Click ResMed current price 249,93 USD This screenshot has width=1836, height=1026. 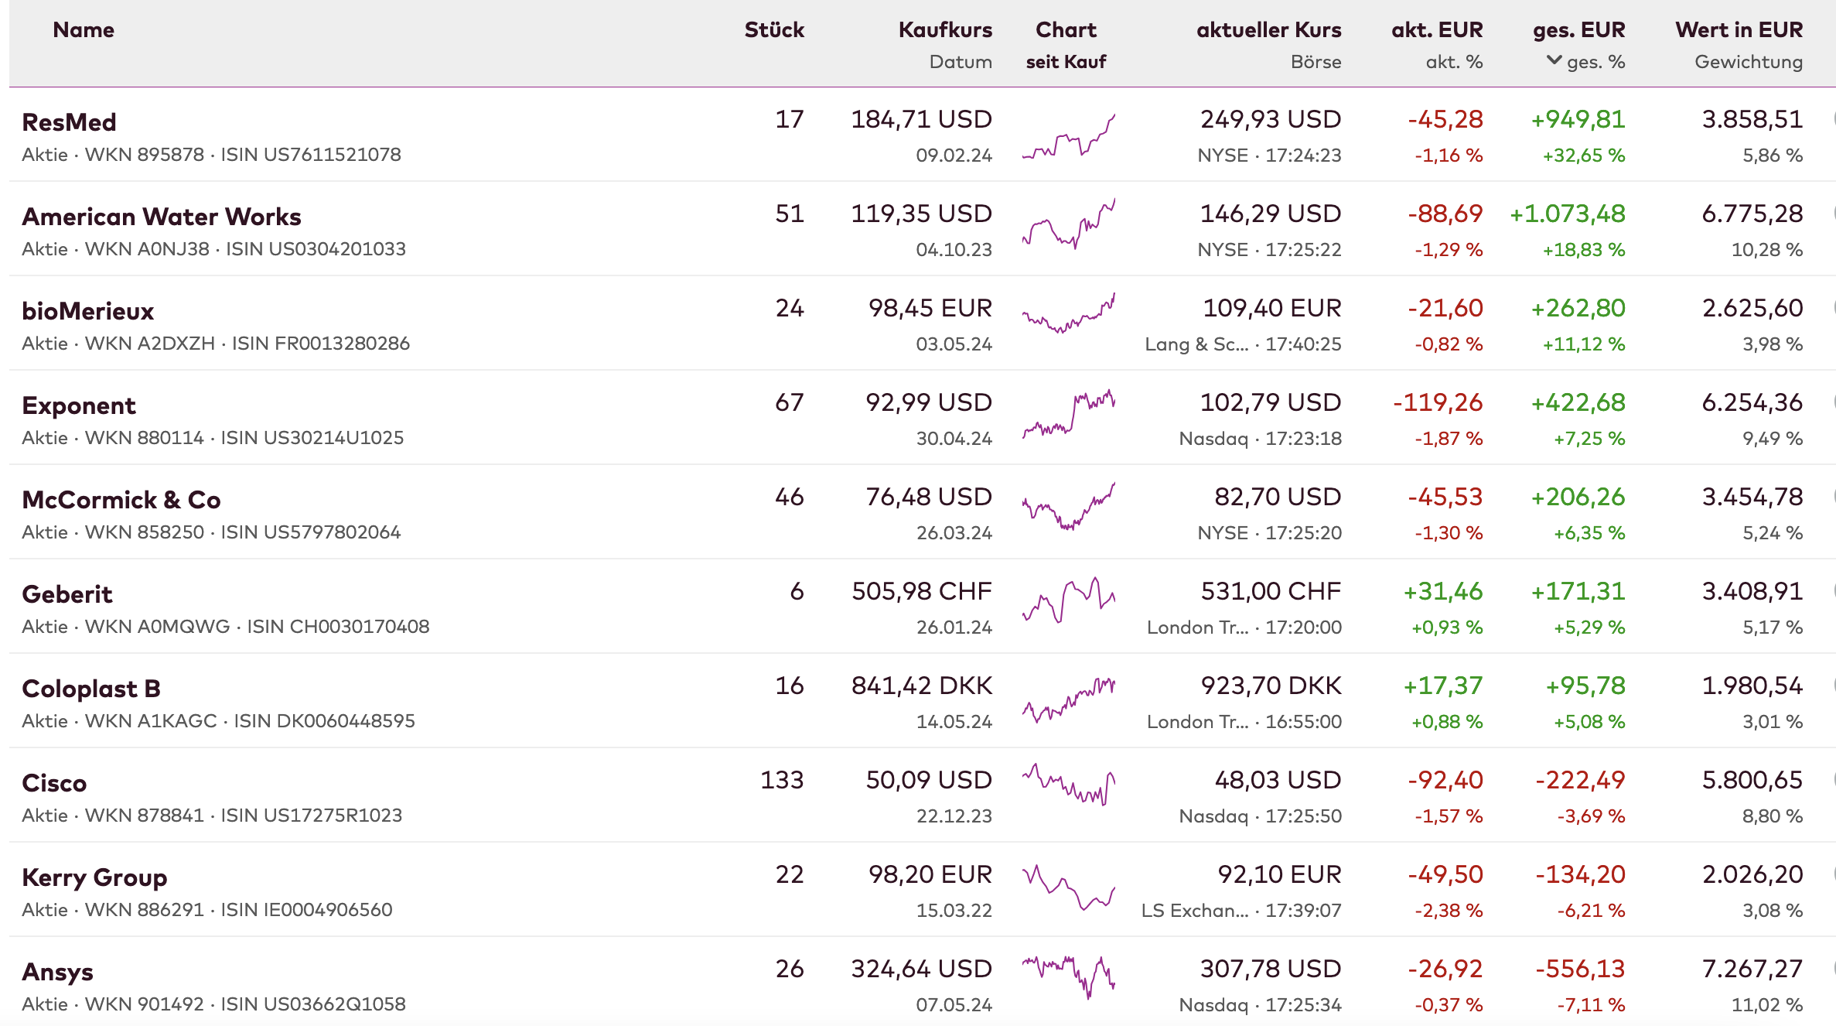pyautogui.click(x=1270, y=119)
